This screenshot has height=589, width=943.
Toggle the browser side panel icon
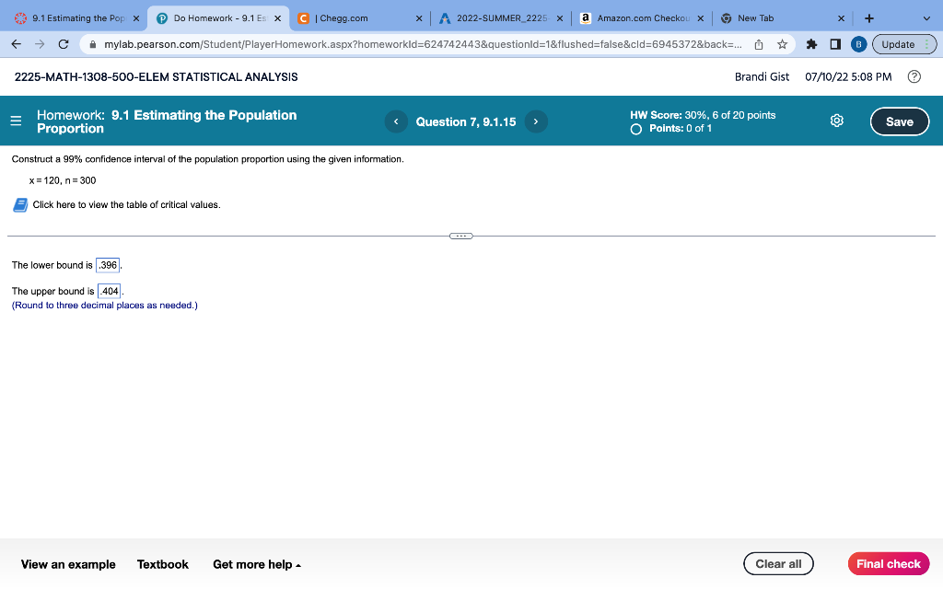pos(835,44)
